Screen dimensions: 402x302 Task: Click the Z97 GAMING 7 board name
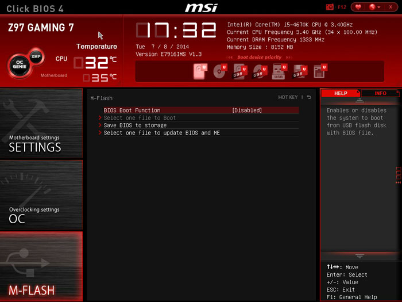[41, 28]
